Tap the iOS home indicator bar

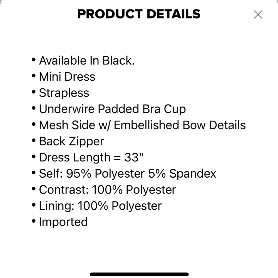click(x=139, y=274)
